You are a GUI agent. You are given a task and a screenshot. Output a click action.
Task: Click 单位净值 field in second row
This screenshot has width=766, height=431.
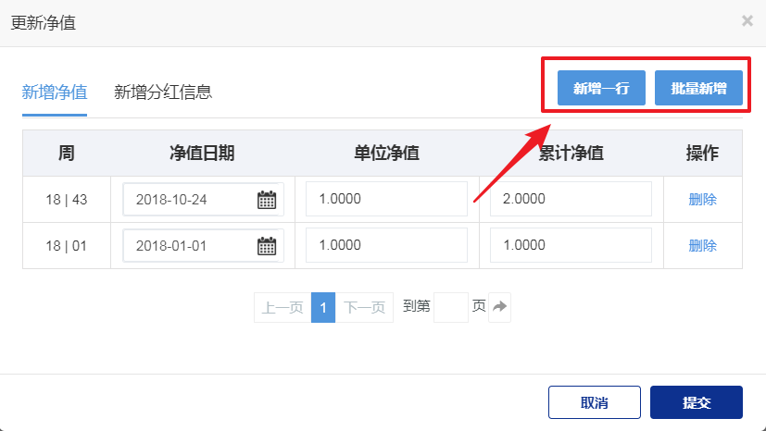(386, 245)
